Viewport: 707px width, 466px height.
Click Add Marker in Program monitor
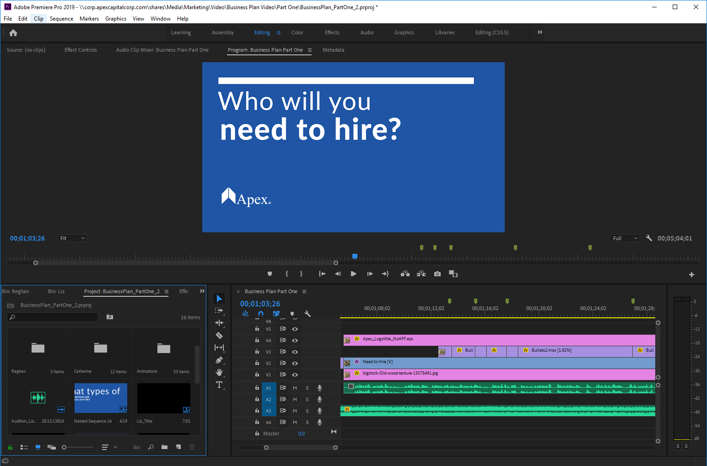pyautogui.click(x=270, y=274)
